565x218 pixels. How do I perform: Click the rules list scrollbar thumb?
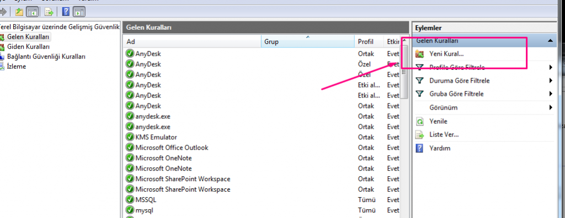(x=404, y=72)
